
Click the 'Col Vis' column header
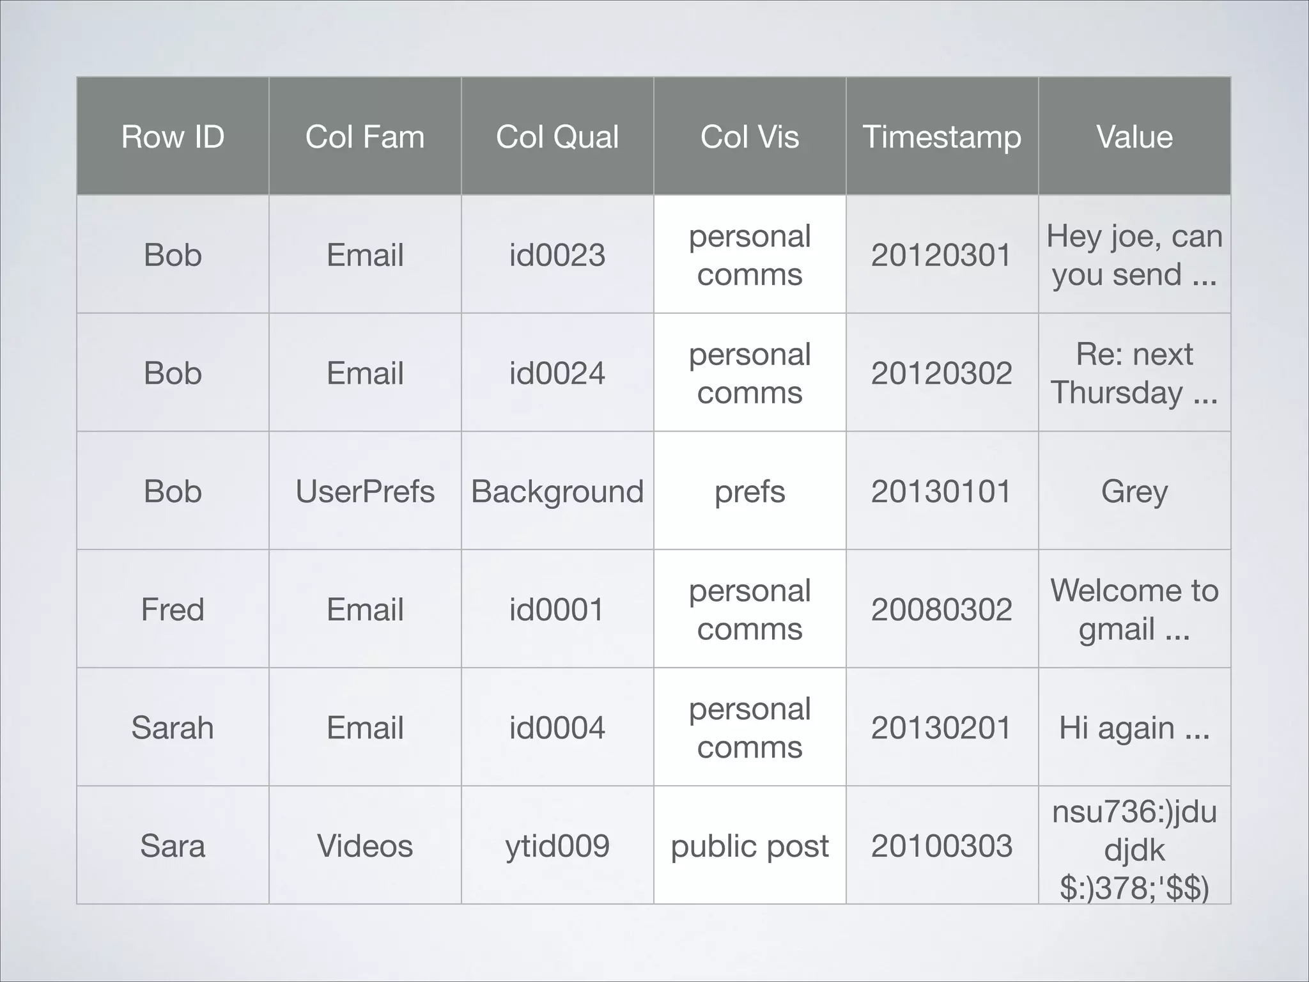click(750, 136)
